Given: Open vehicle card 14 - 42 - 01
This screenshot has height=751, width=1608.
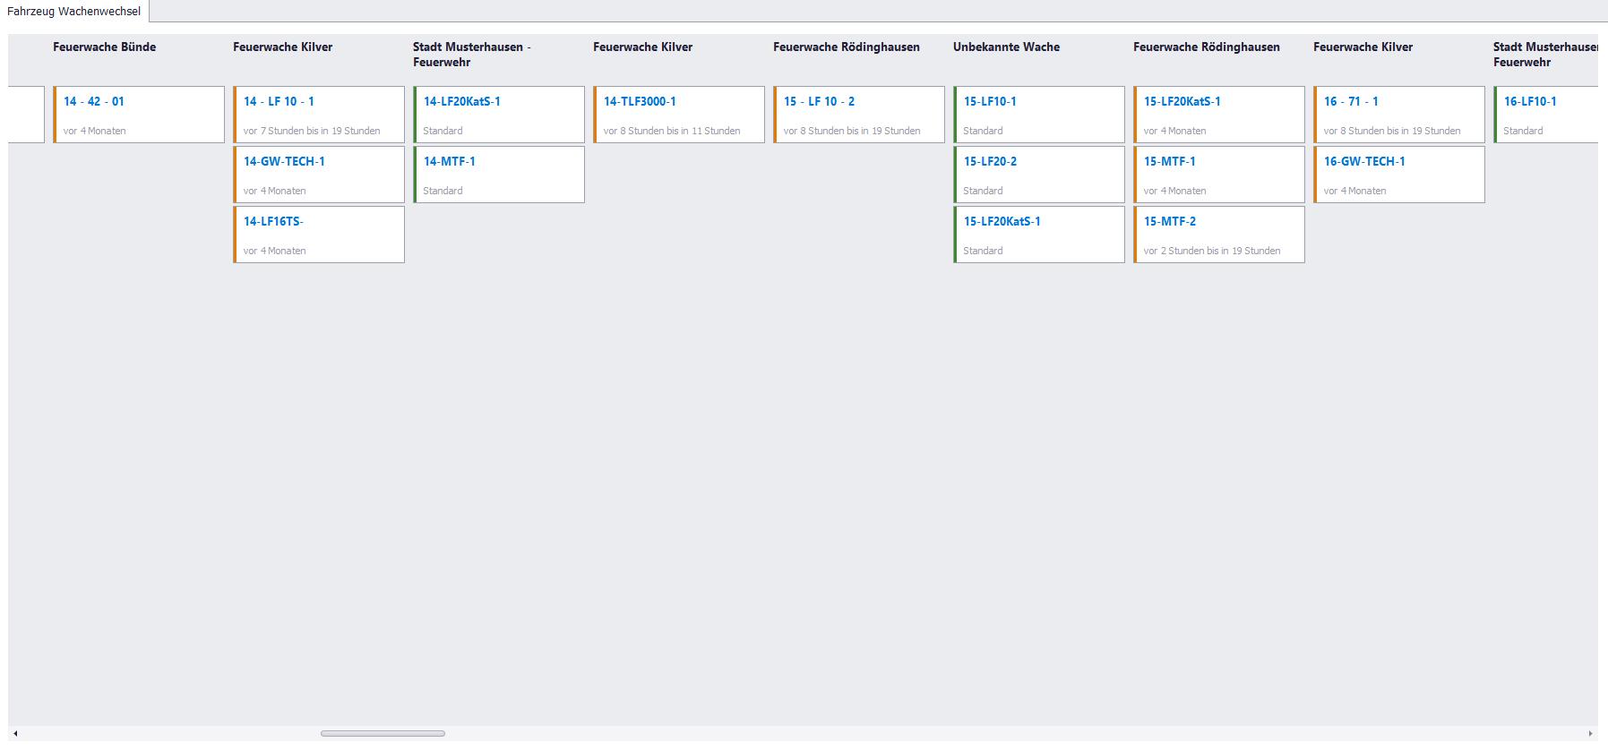Looking at the screenshot, I should [139, 115].
